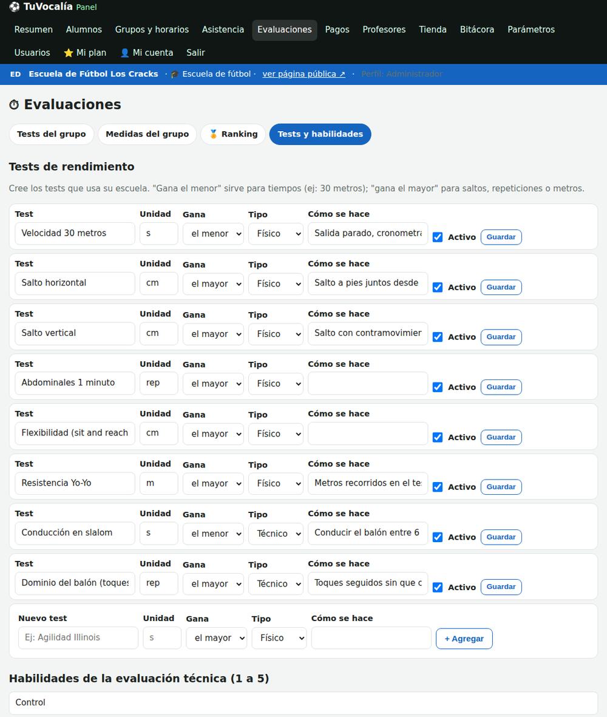Screen dimensions: 607x717
Task: Expand Tipo dropdown for Resistencia Yo-Yo
Action: (276, 484)
